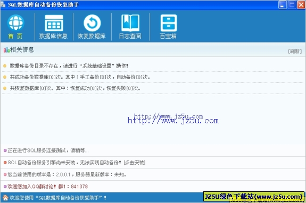The height and width of the screenshot is (203, 306).
Task: Click the 数据库备份目录不存在 message
Action: pos(69,66)
